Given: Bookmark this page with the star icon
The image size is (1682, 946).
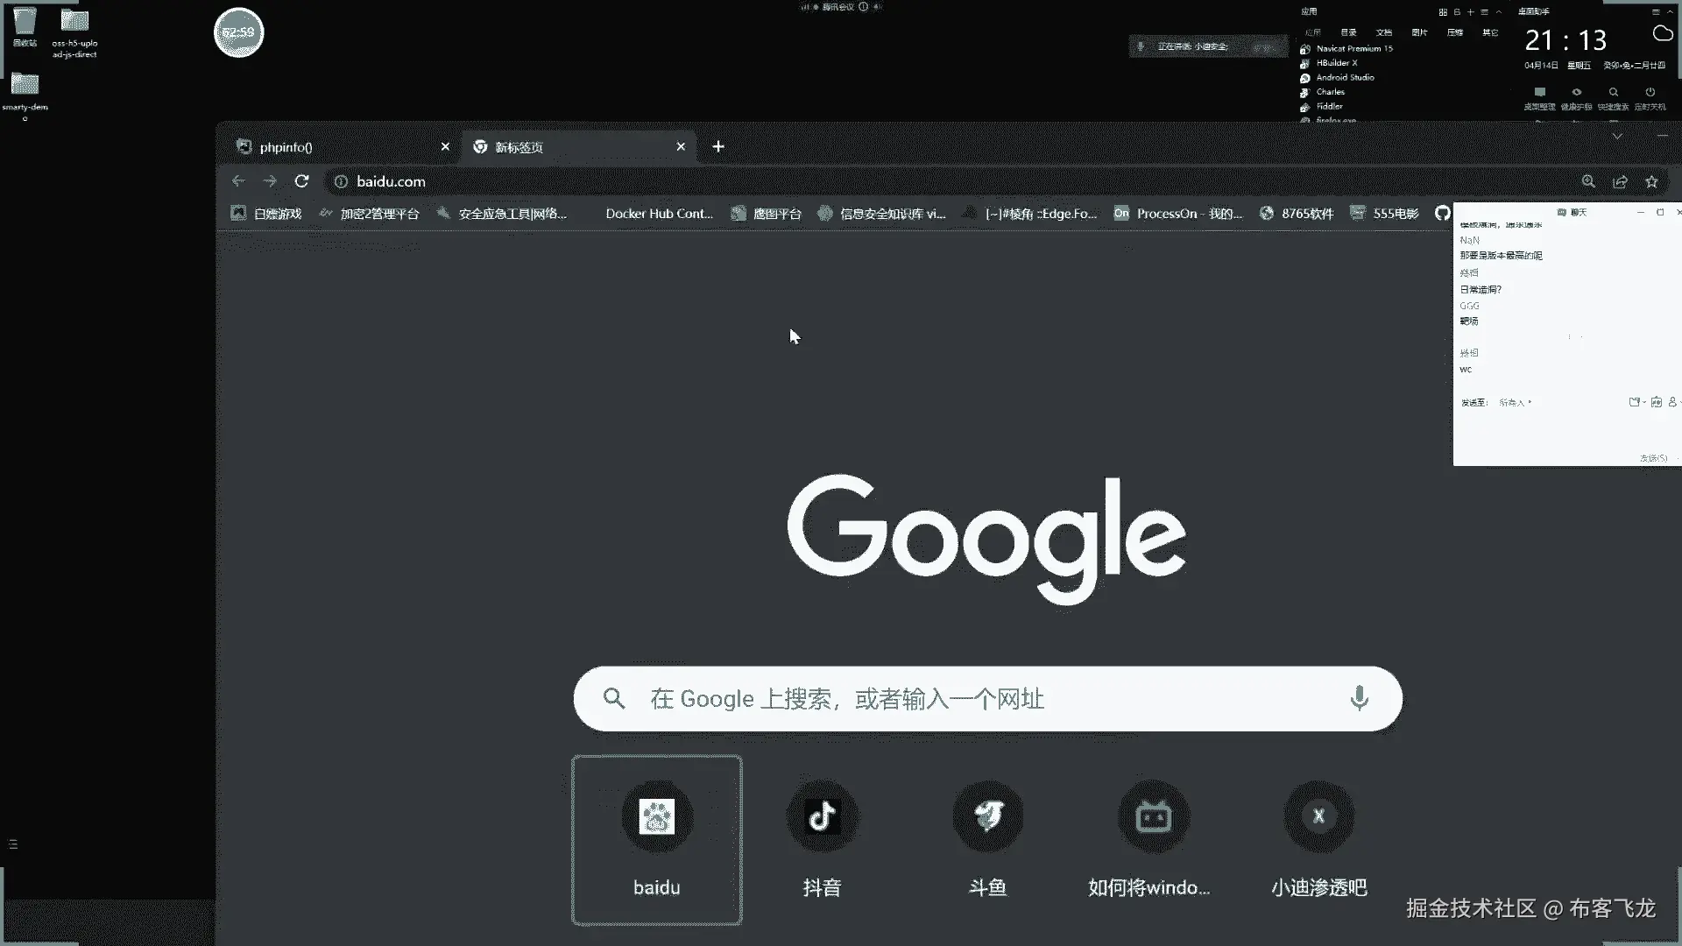Looking at the screenshot, I should (x=1651, y=181).
